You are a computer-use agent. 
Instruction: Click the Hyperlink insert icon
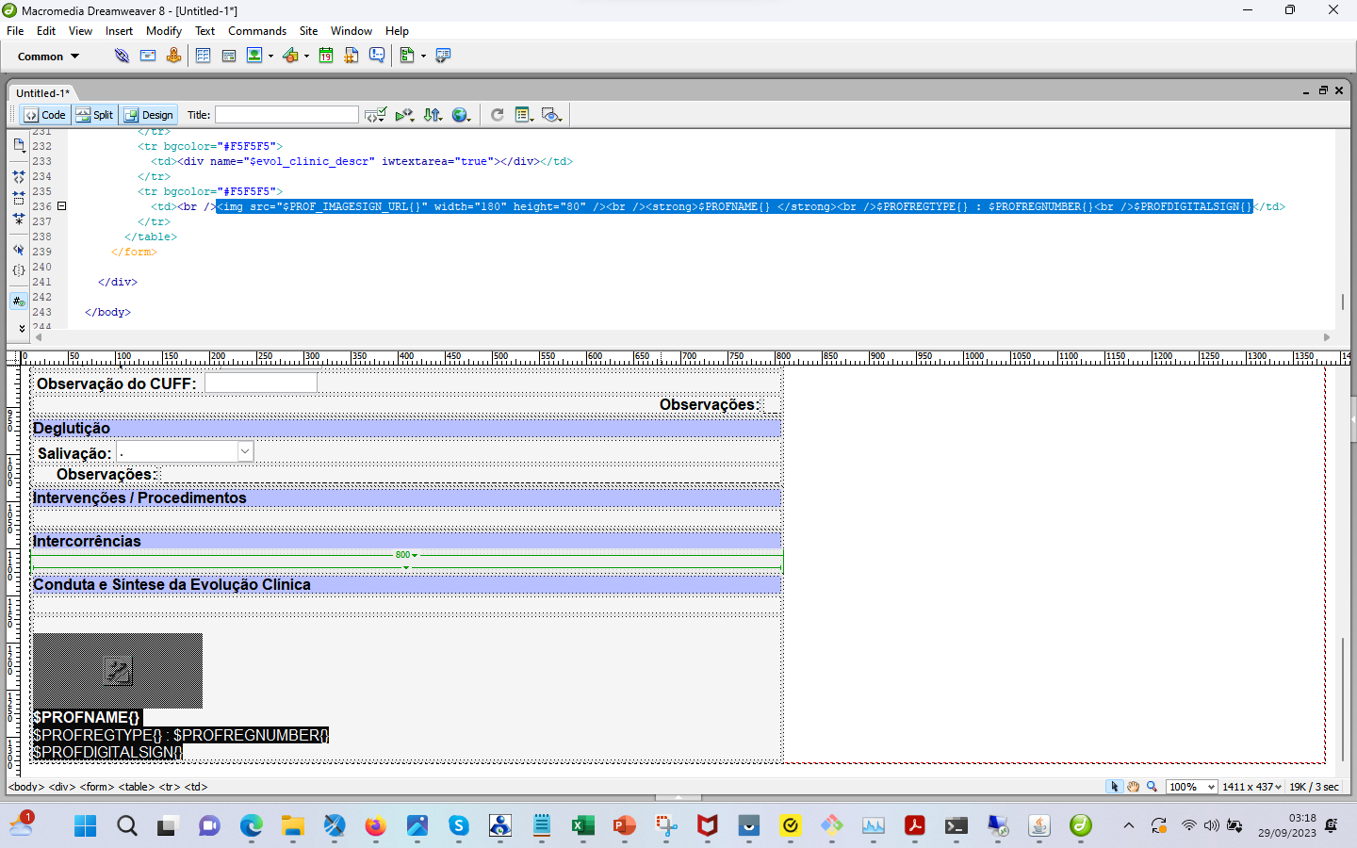click(122, 56)
